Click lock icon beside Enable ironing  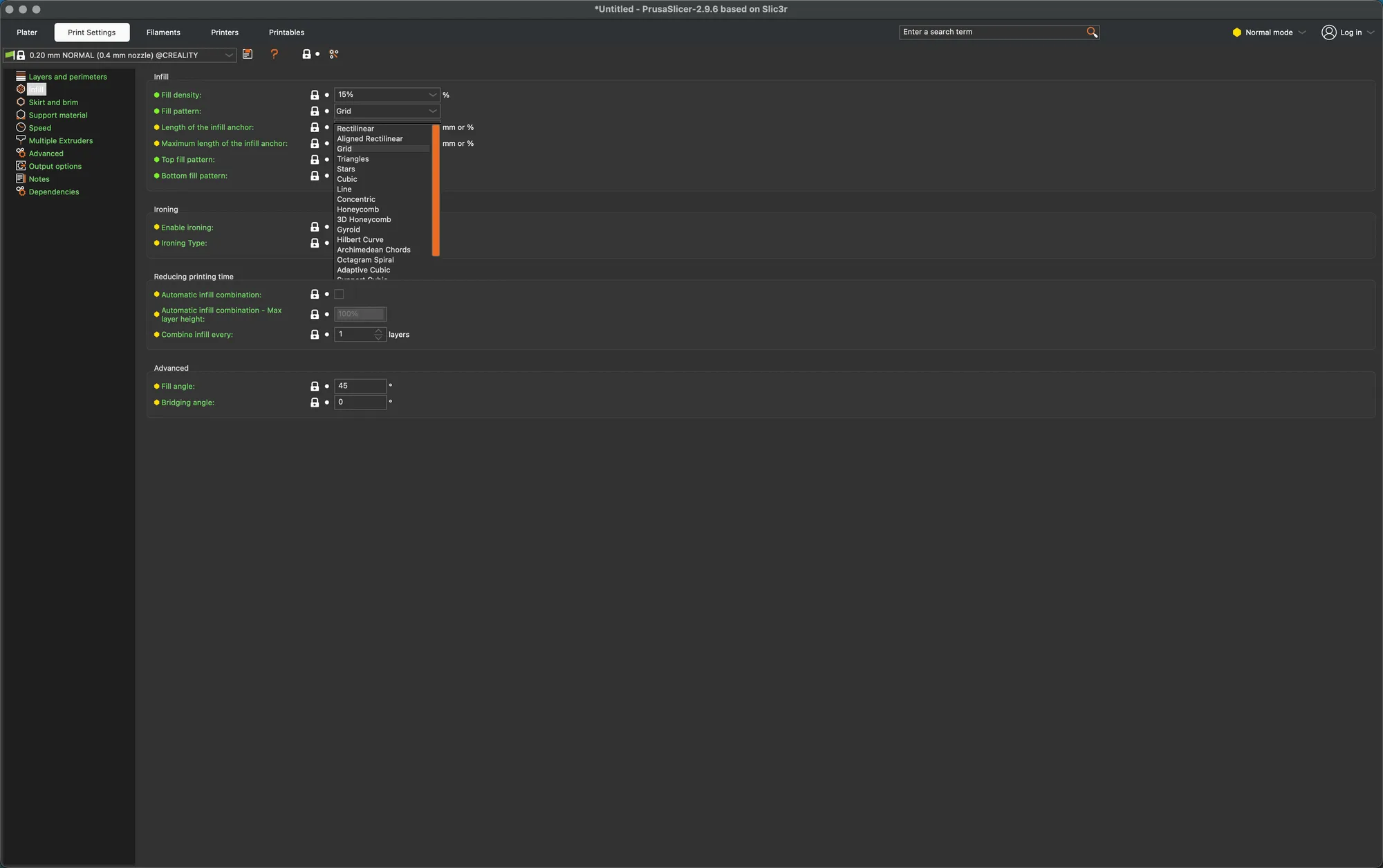point(315,227)
